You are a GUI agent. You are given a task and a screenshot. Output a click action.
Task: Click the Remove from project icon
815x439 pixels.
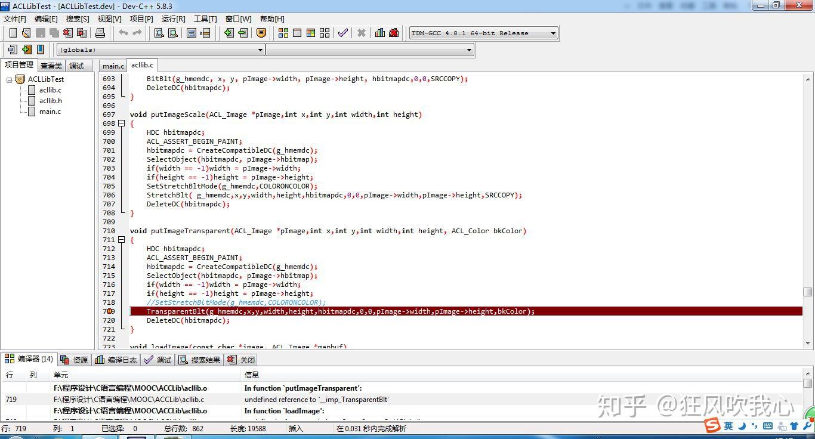click(x=242, y=33)
